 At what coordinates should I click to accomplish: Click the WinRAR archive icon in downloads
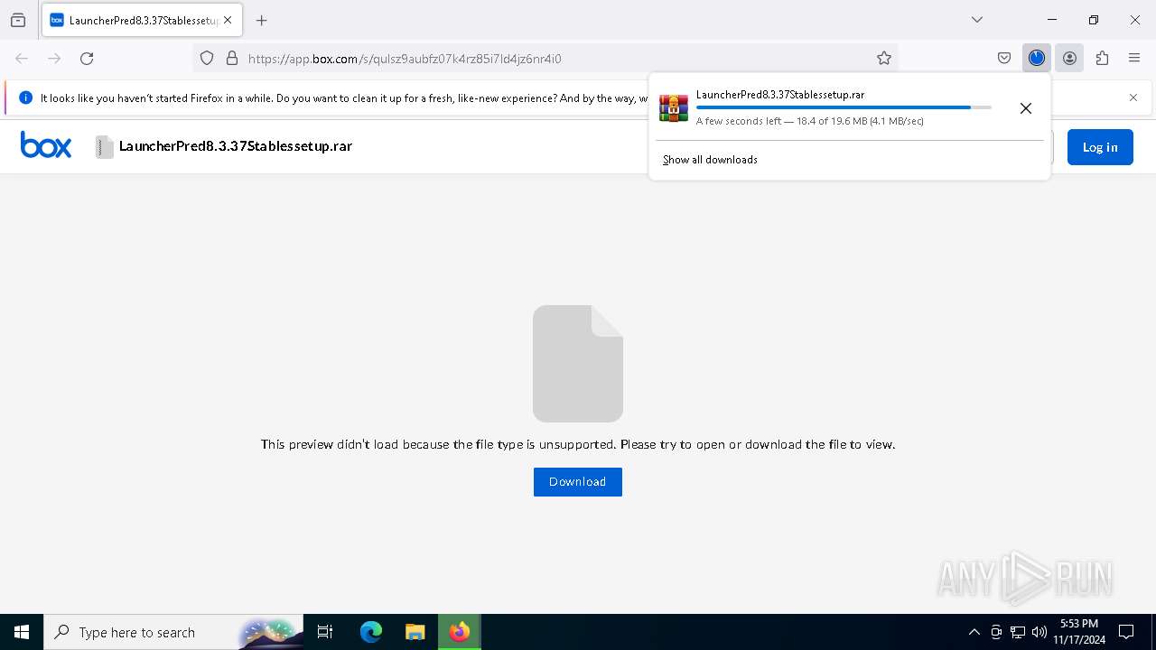pos(674,107)
